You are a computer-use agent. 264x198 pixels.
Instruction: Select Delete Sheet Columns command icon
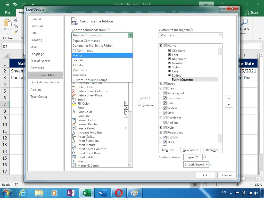(73, 91)
